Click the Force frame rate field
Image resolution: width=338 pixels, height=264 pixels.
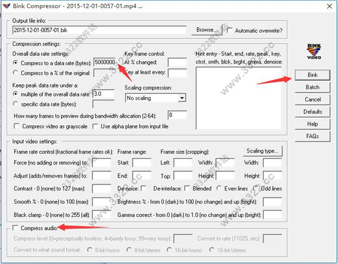(x=101, y=163)
